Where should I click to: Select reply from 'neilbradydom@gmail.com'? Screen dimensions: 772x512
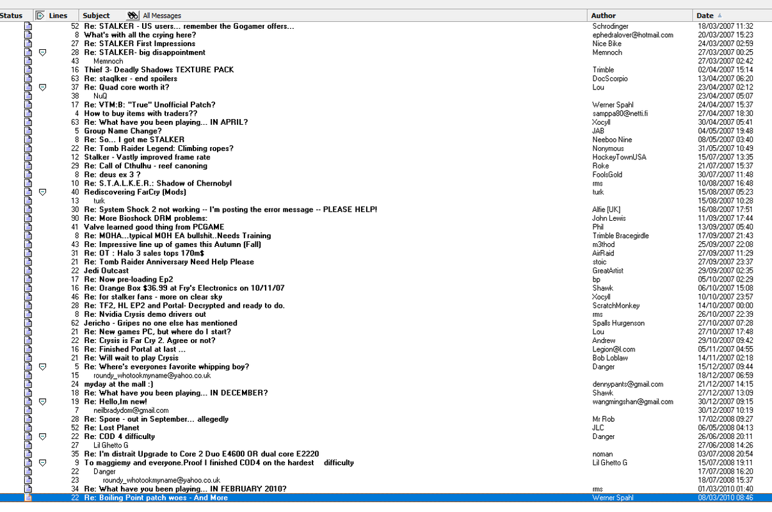[x=131, y=411]
